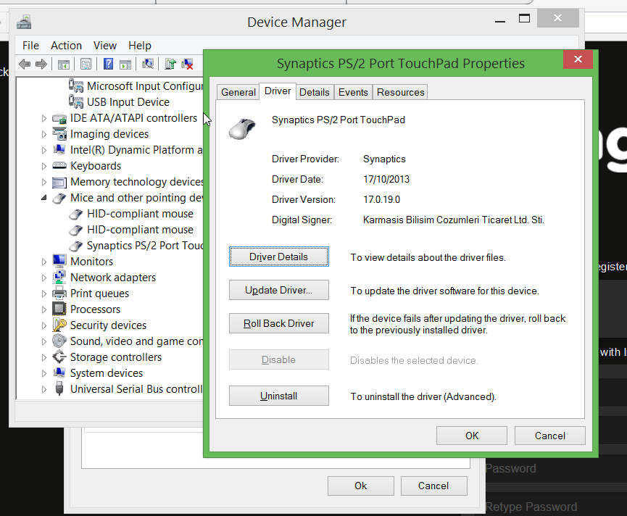Click the Karmasis Bilisim digital signer text

(x=454, y=220)
